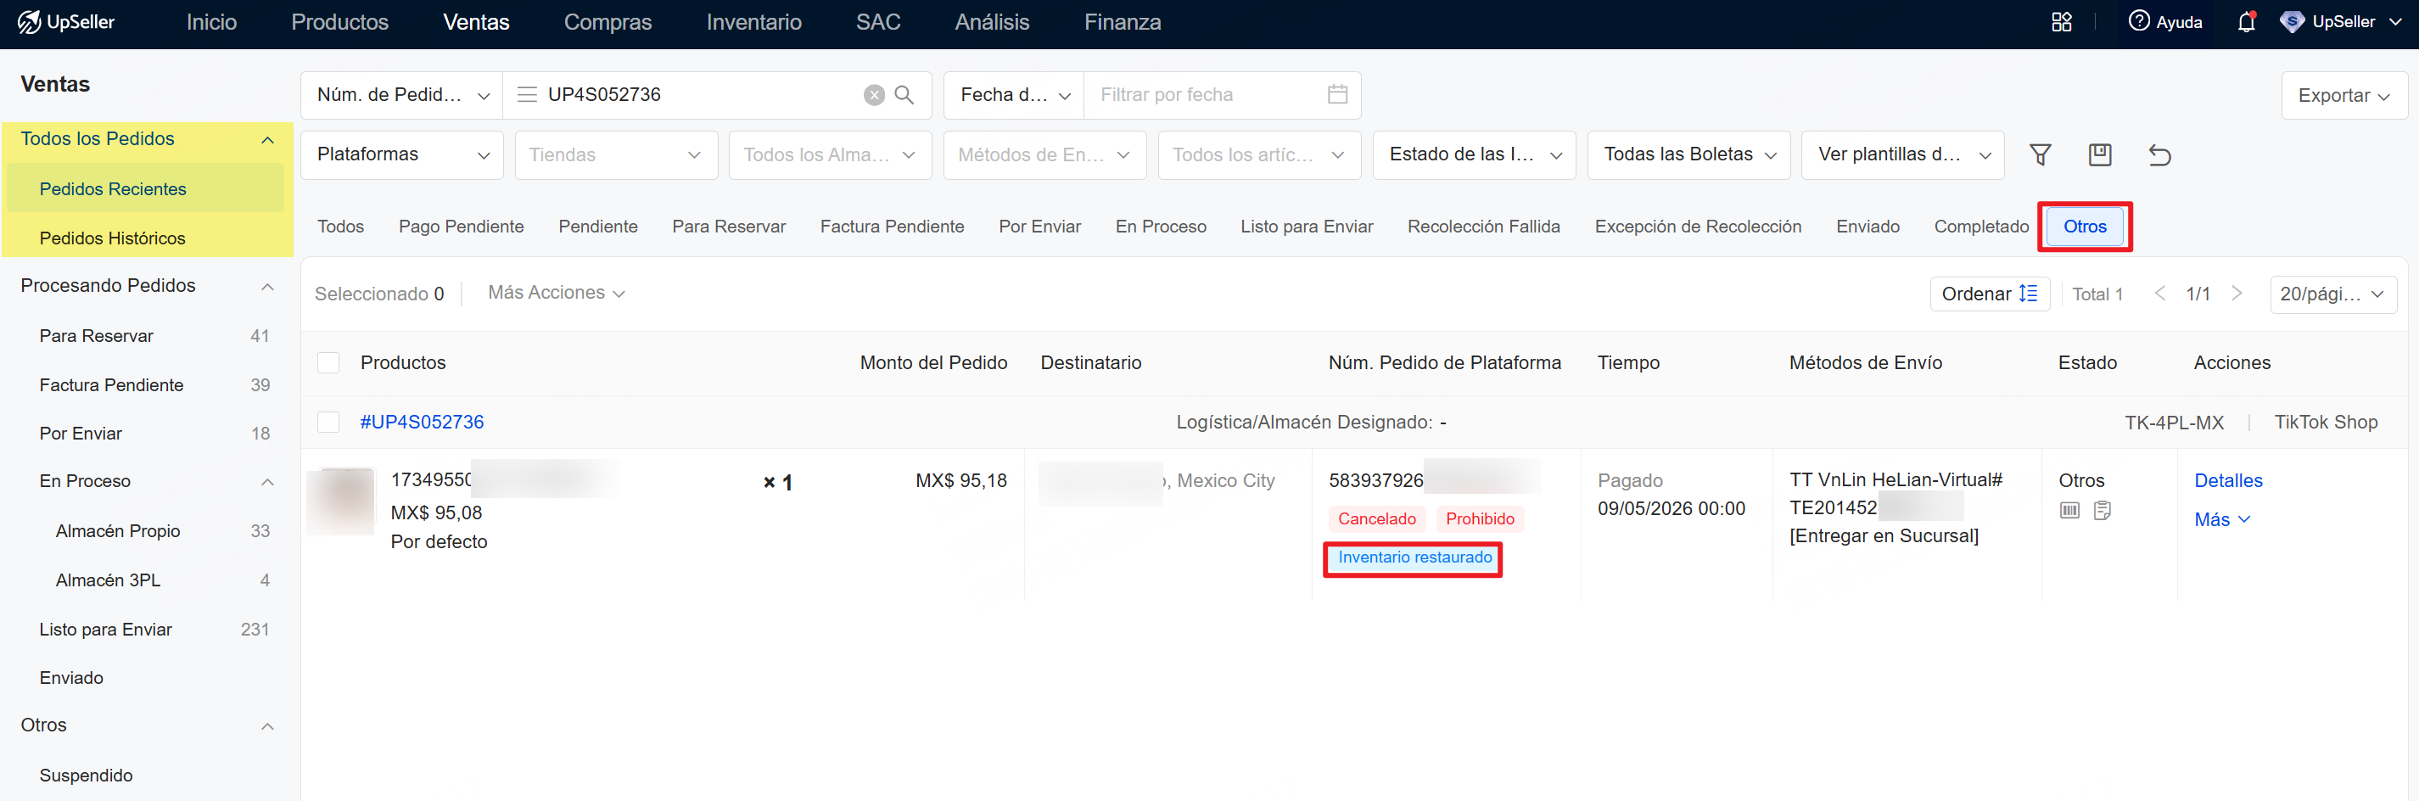Viewport: 2419px width, 801px height.
Task: Open the notifications bell
Action: (x=2246, y=21)
